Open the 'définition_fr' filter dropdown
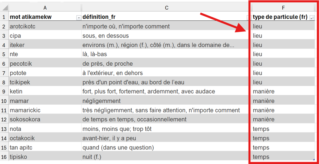Image resolution: width=319 pixels, height=164 pixels. [x=248, y=18]
